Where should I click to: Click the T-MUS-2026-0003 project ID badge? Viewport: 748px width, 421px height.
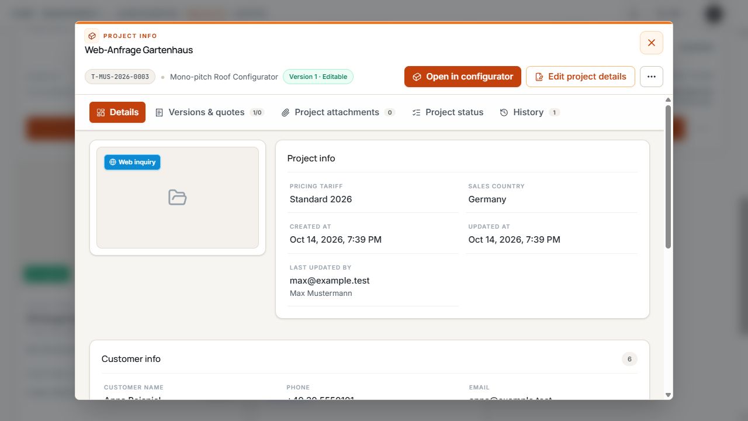120,77
